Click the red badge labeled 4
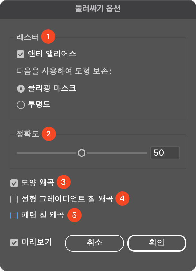 122,199
